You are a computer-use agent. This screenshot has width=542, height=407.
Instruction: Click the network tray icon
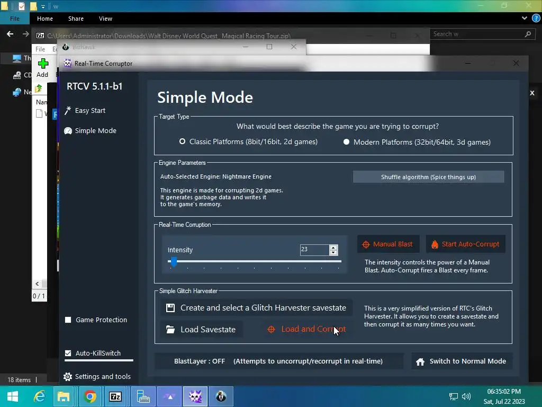[453, 396]
